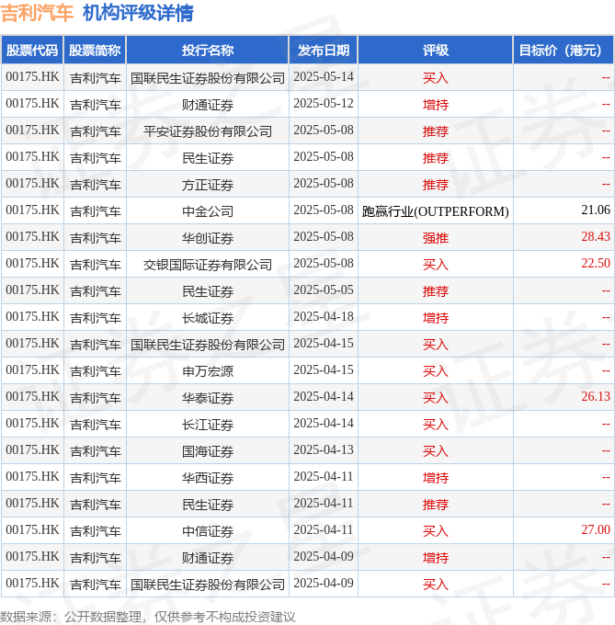This screenshot has height=625, width=615.
Task: Click 00175.HK in the 华创证券 row
Action: (32, 237)
